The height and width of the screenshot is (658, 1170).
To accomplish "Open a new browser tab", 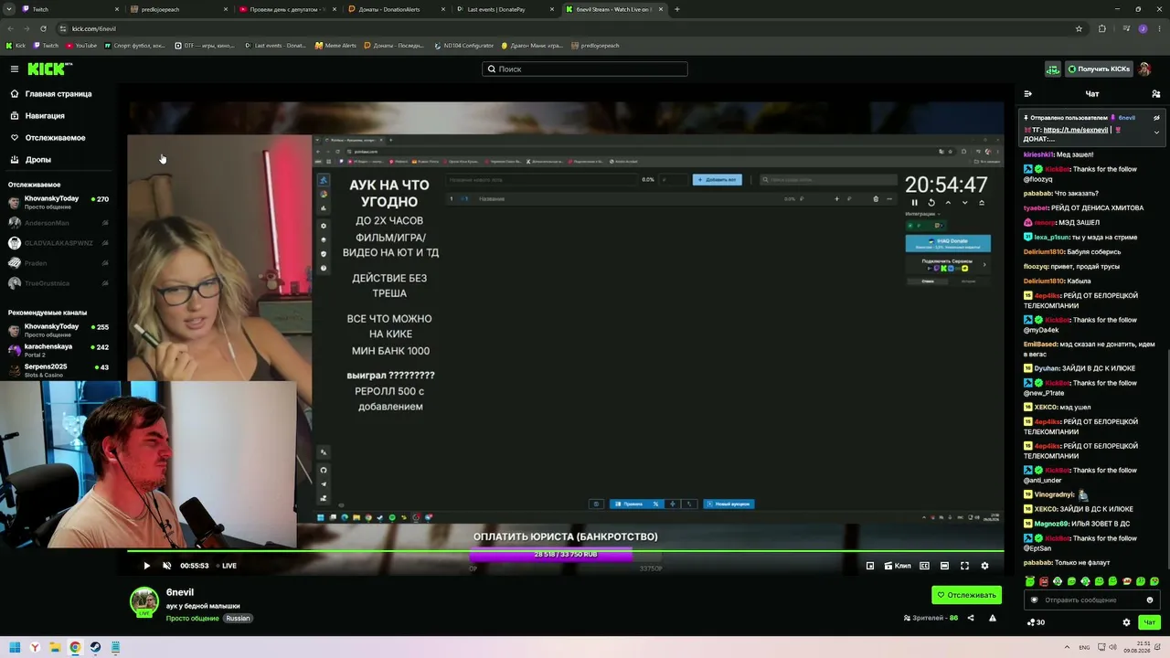I will (676, 9).
